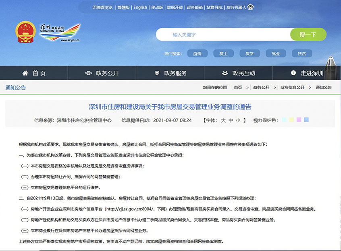
Task: Click the home icon beside 首页
Action: click(25, 73)
